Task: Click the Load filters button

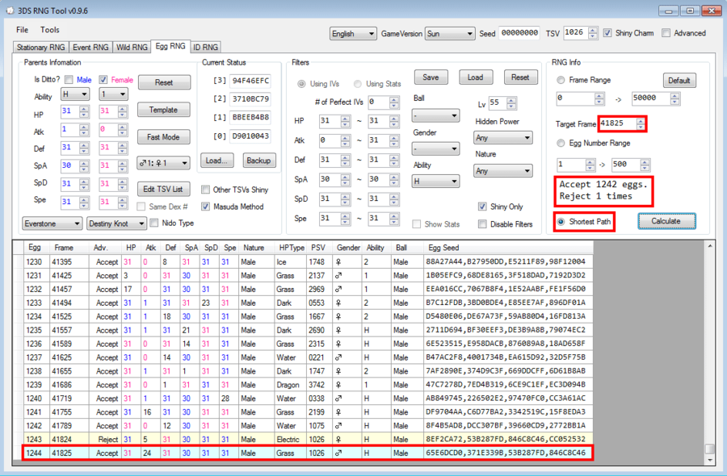Action: point(475,77)
